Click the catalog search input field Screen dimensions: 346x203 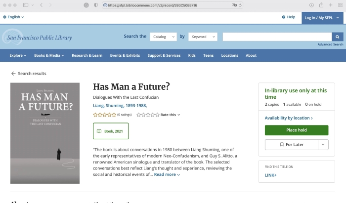pyautogui.click(x=277, y=37)
